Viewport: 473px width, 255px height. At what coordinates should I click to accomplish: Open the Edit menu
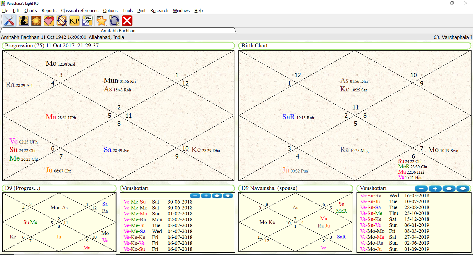pyautogui.click(x=16, y=11)
